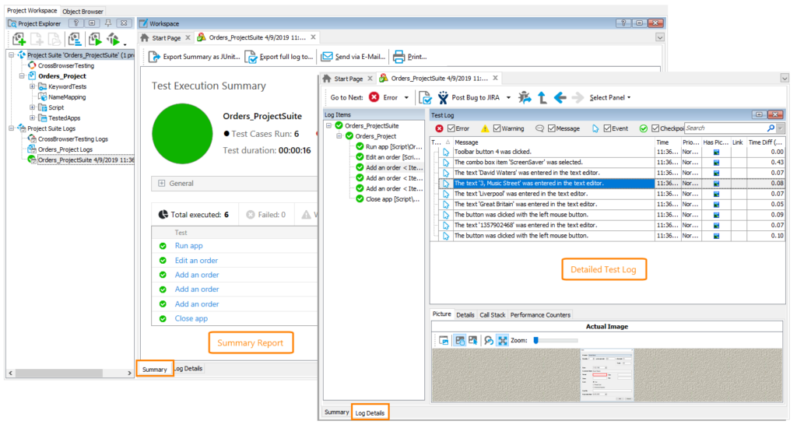Image resolution: width=797 pixels, height=428 pixels.
Task: Click the Send via E-Mail icon
Action: (x=327, y=57)
